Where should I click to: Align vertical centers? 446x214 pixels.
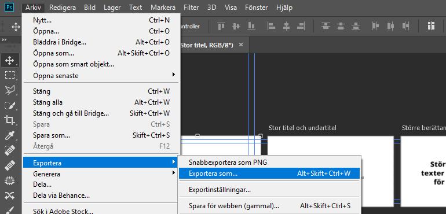pyautogui.click(x=236, y=26)
